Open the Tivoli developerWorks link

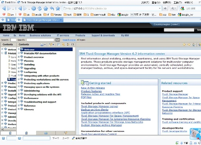(175, 131)
